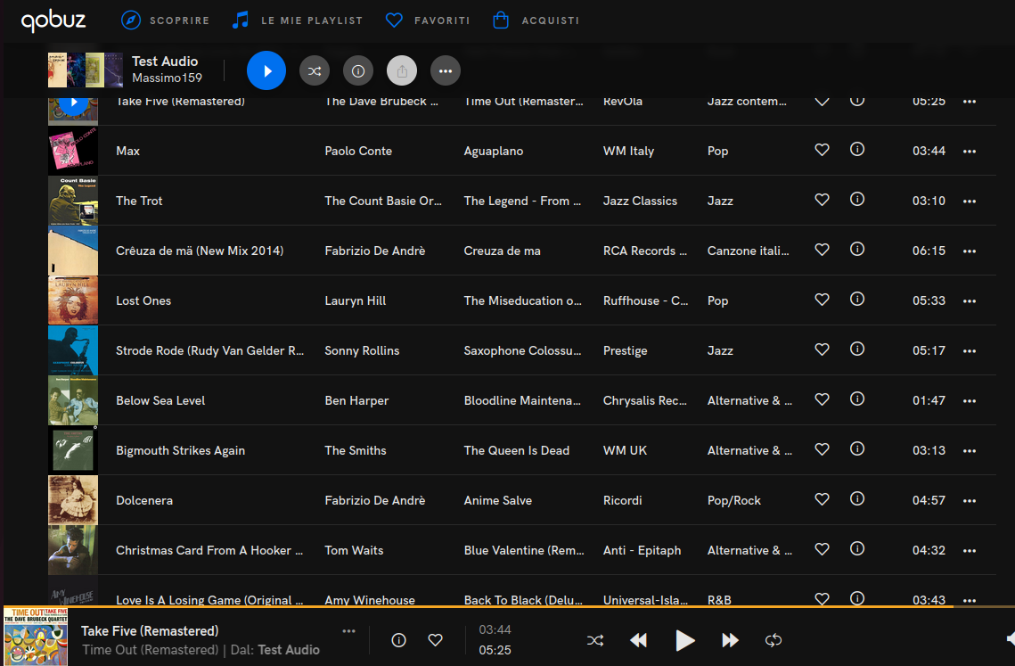Click the Dolcenera album cover thumbnail
This screenshot has width=1015, height=666.
tap(73, 500)
